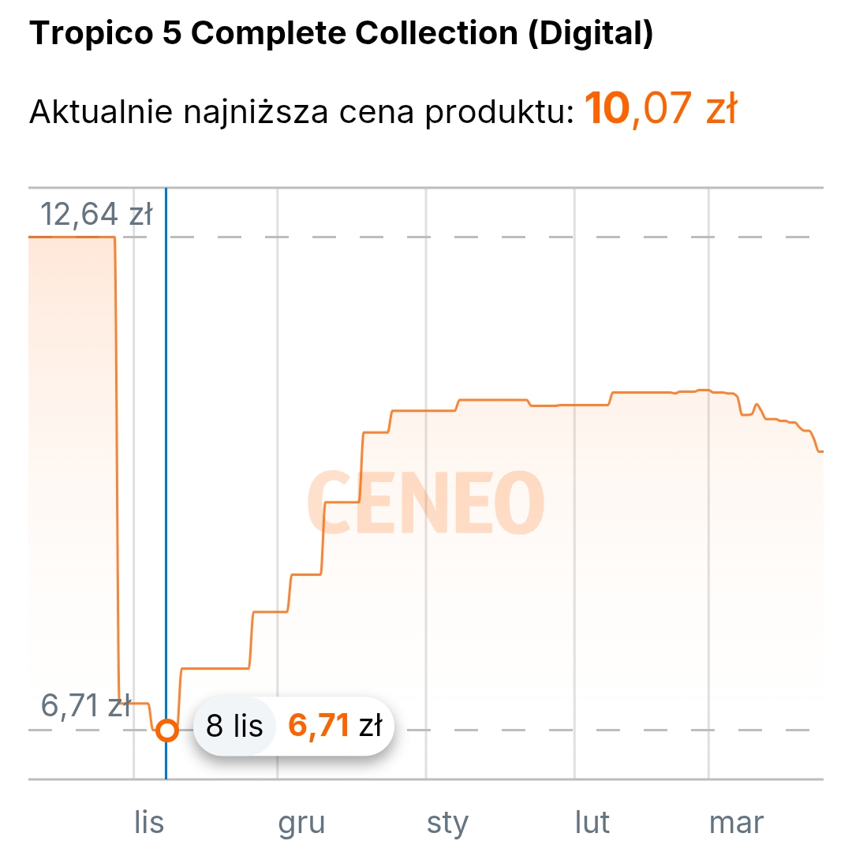The width and height of the screenshot is (852, 852).
Task: Click the 12,64 zł maximum price label
Action: click(95, 214)
